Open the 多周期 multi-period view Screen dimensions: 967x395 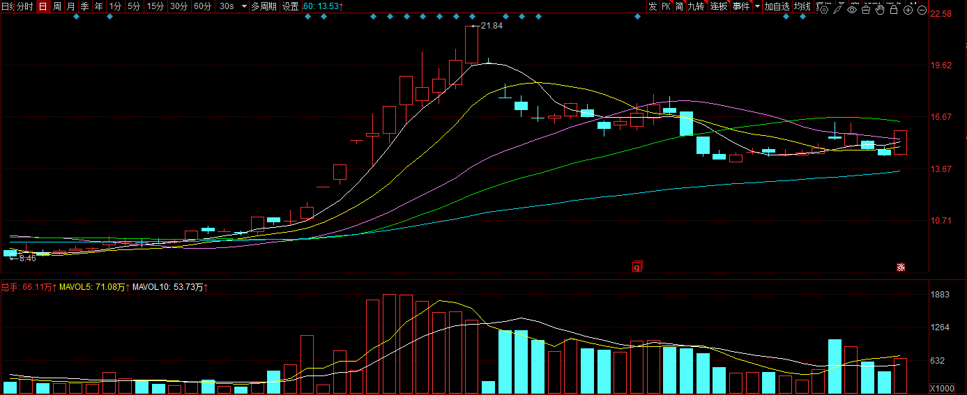pos(264,6)
